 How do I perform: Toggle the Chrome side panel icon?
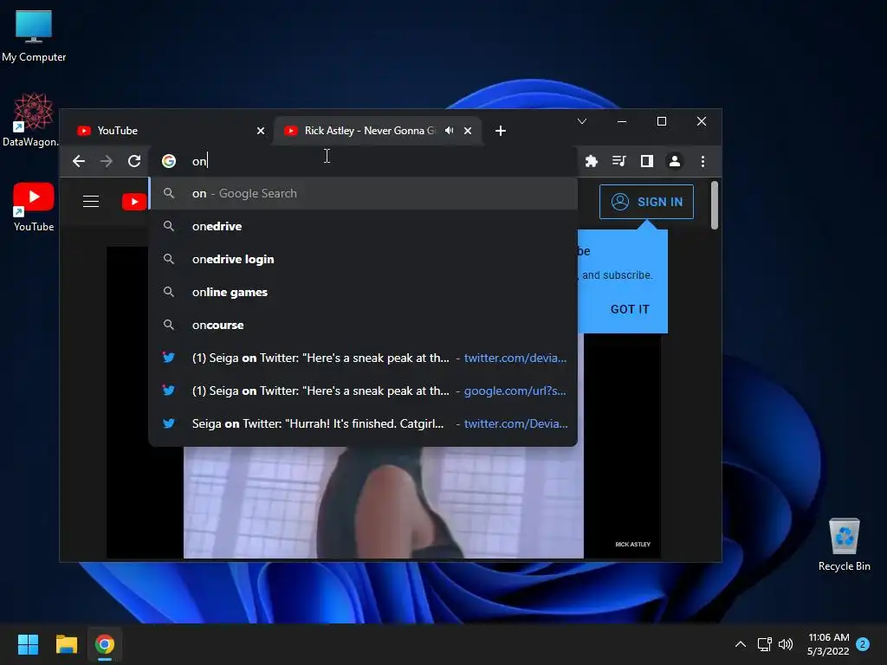click(646, 161)
